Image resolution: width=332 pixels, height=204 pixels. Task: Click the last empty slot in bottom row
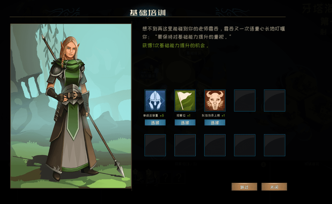[275, 145]
